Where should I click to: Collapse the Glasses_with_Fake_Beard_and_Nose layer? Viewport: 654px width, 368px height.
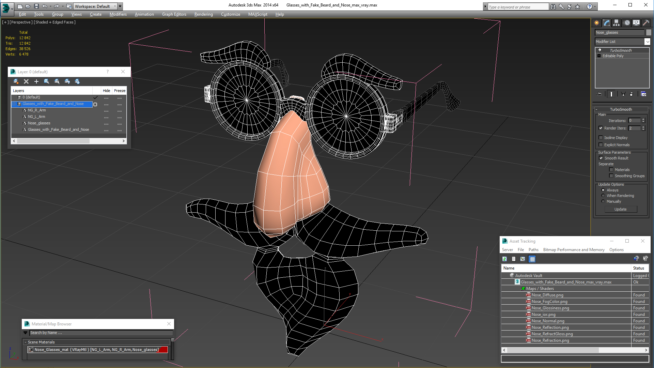tap(14, 104)
